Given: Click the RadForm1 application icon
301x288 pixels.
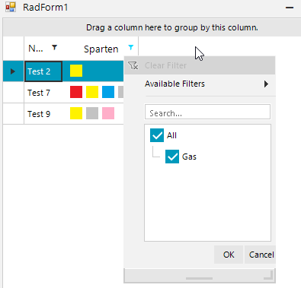Looking at the screenshot, I should pos(11,7).
